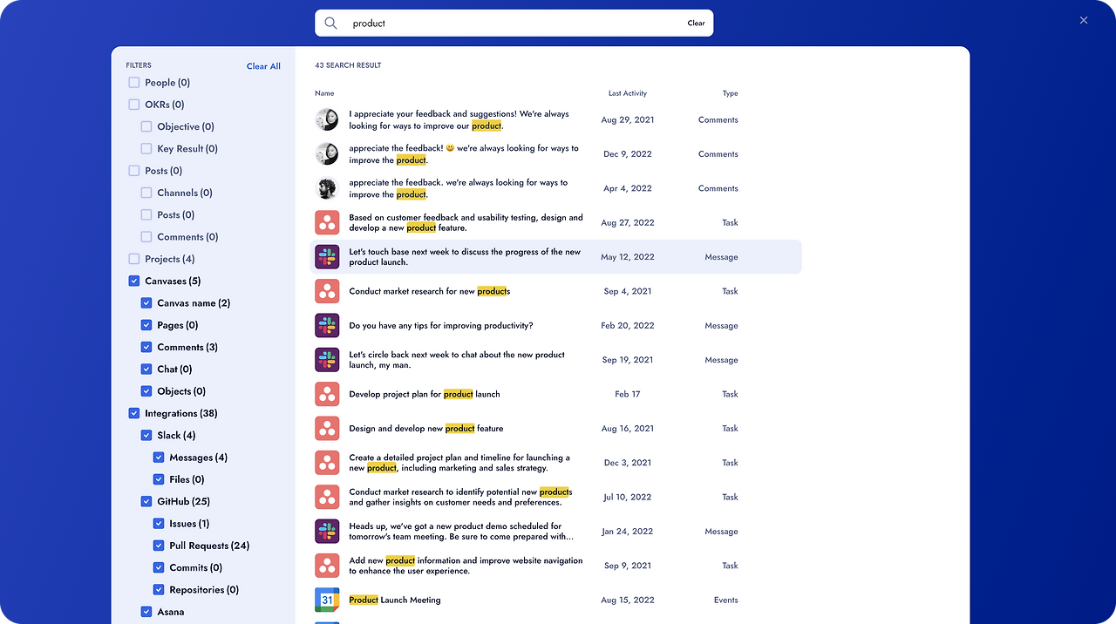Click the magnifier search icon
Image resolution: width=1116 pixels, height=624 pixels.
point(330,24)
